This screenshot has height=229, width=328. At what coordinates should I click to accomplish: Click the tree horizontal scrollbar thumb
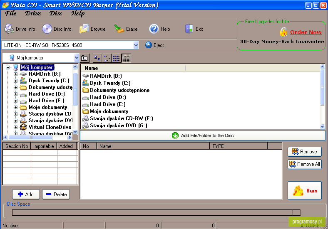[x=31, y=137]
